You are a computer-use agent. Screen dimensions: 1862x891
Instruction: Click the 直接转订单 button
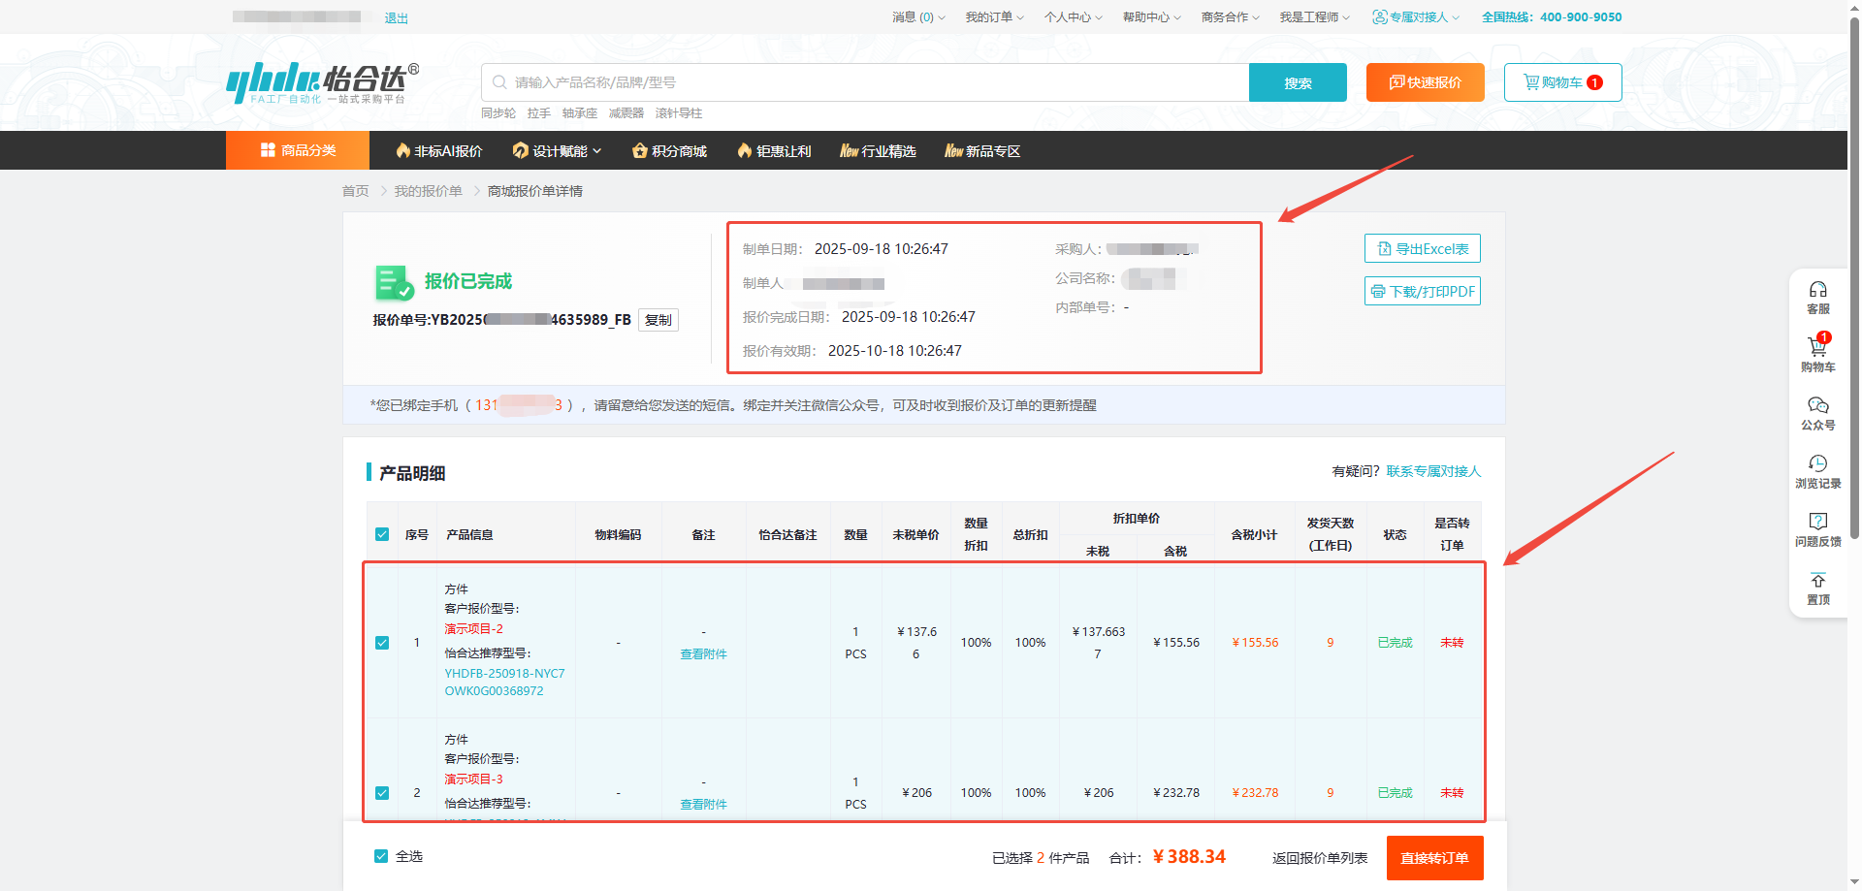1434,858
